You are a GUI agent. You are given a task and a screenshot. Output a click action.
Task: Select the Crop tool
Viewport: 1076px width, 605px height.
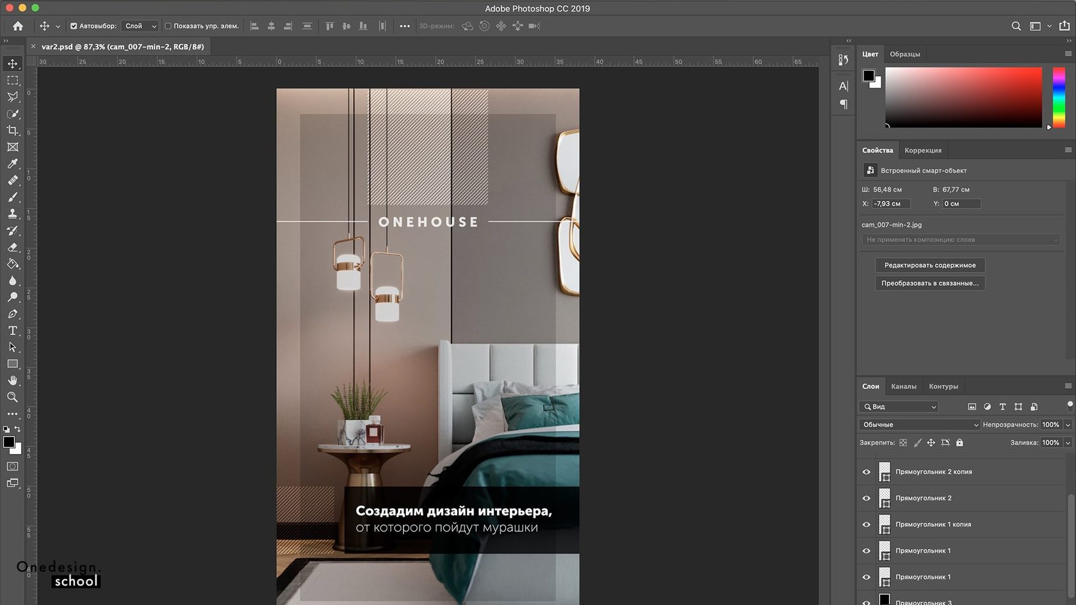pos(12,131)
